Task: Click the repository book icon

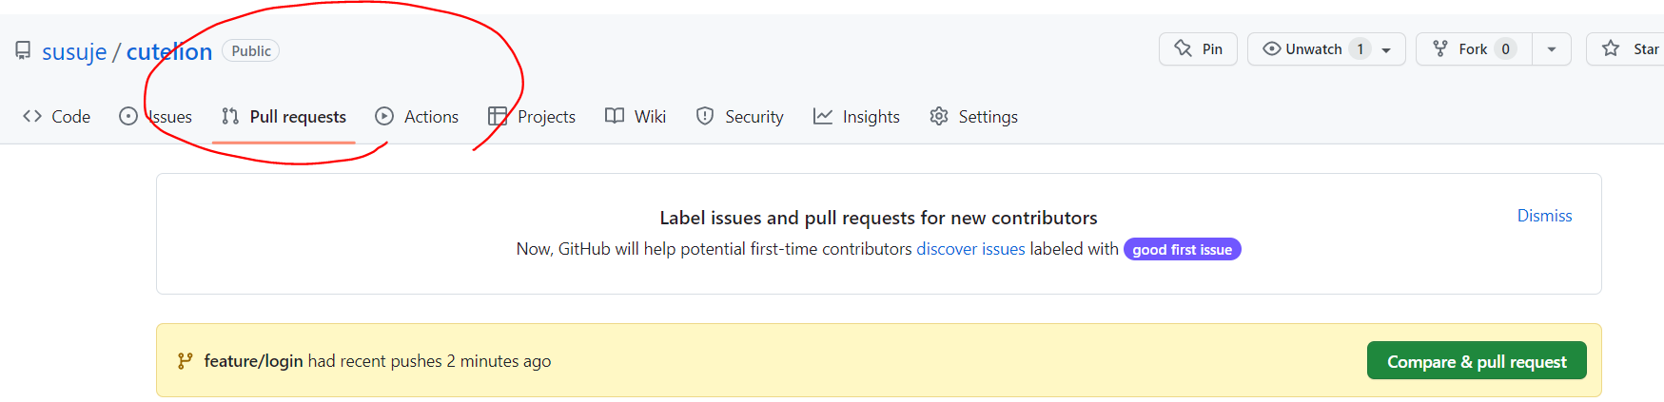Action: (x=23, y=50)
